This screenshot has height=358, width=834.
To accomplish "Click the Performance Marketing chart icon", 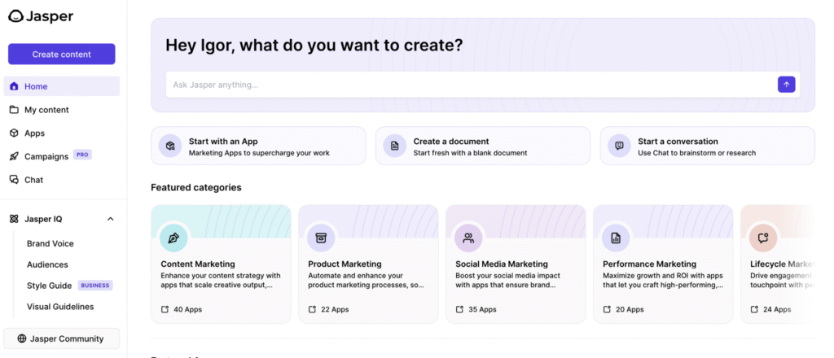I will click(x=616, y=238).
